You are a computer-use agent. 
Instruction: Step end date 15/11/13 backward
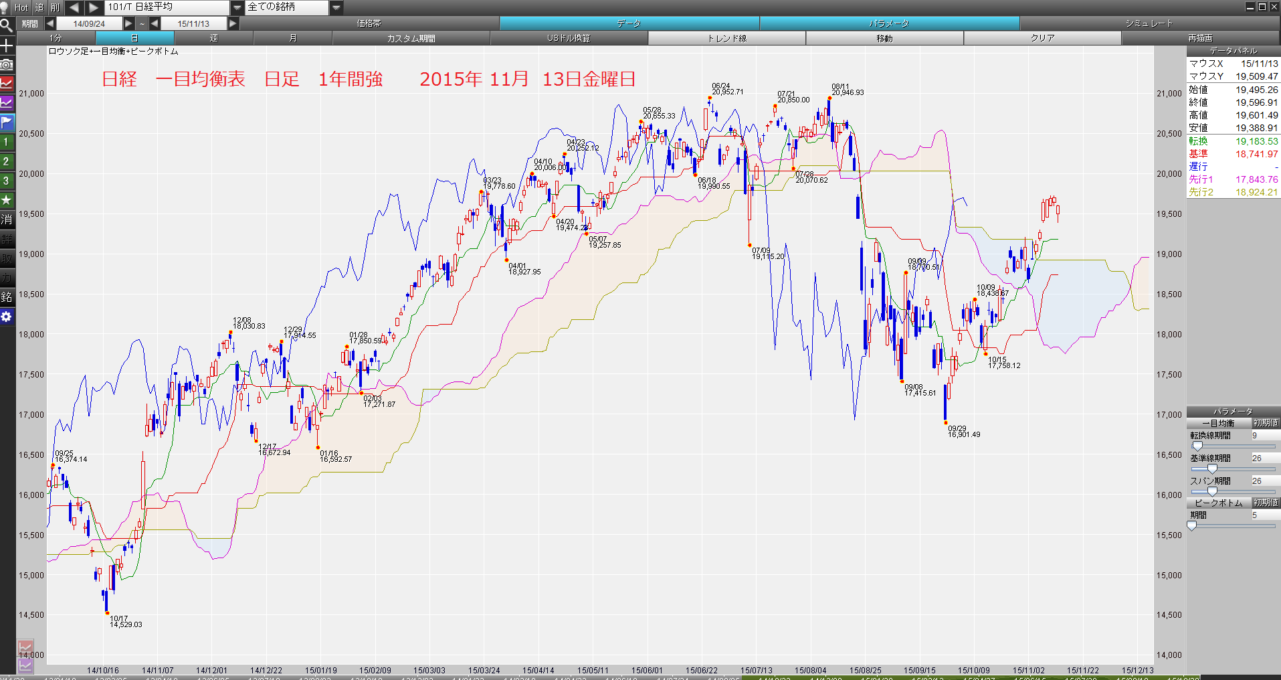point(155,23)
